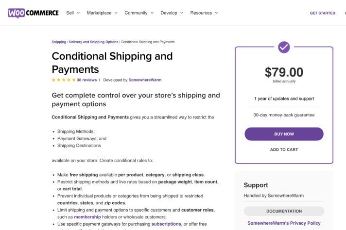Open the Marketplace dropdown menu
This screenshot has width=346, height=230.
(102, 13)
